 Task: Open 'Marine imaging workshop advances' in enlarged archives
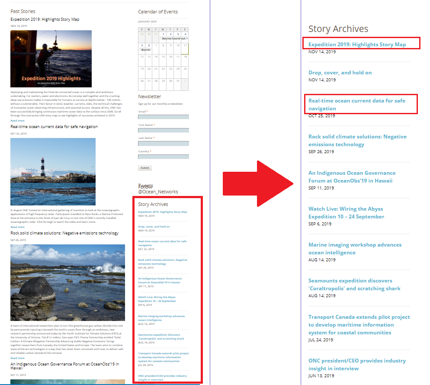355,249
